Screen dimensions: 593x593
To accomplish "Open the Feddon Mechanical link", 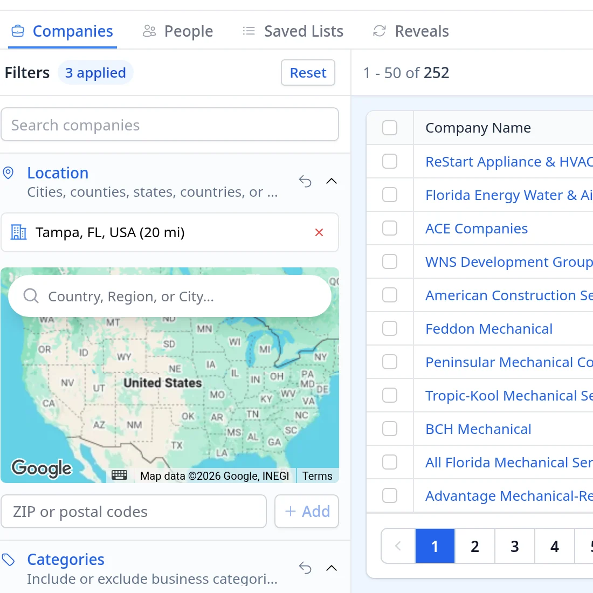I will (x=489, y=329).
